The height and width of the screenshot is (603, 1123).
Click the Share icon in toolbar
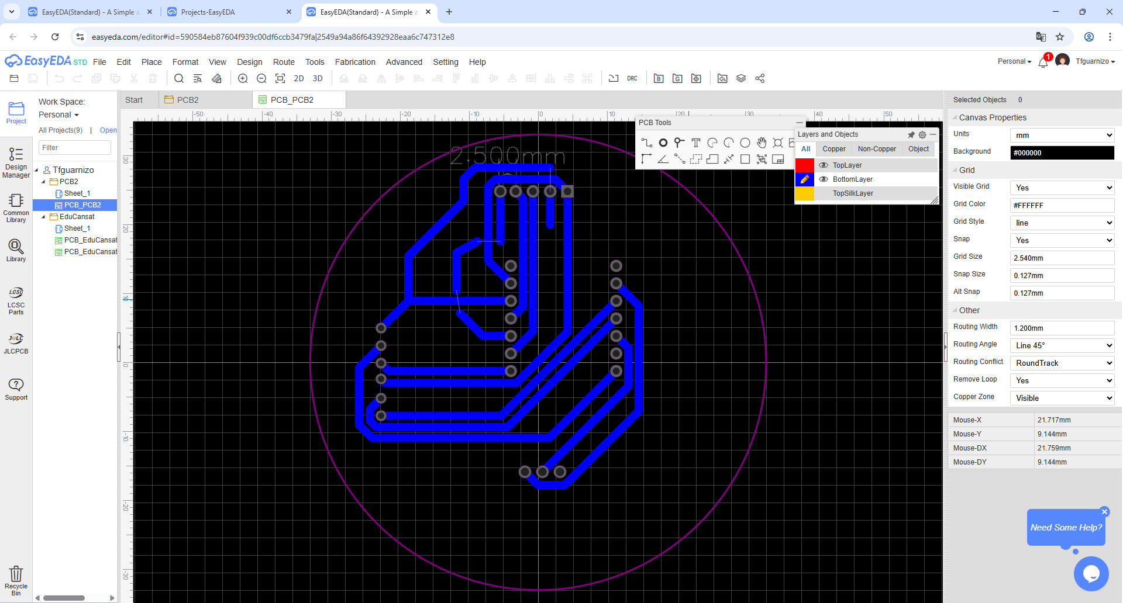pos(760,78)
